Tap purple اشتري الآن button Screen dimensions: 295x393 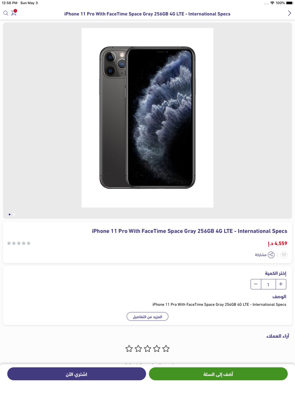click(77, 374)
